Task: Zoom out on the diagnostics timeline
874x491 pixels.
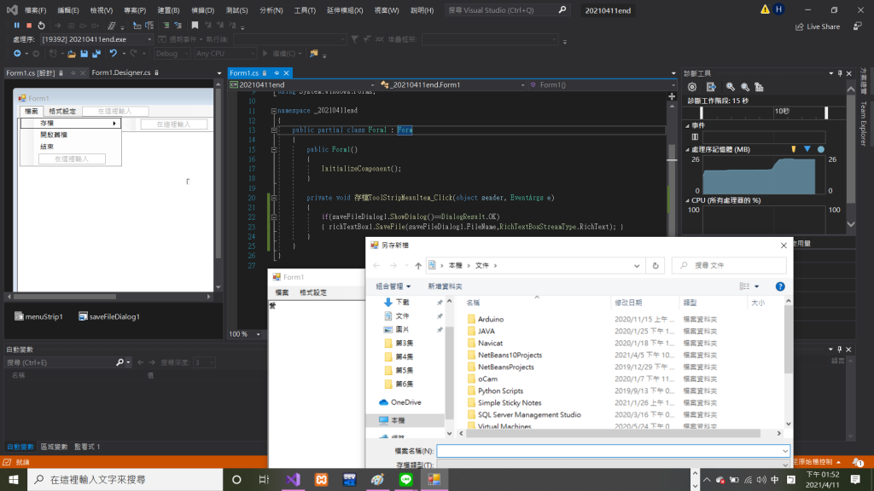Action: coord(744,87)
